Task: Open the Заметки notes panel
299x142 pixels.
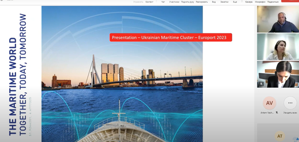Action: 224,2
